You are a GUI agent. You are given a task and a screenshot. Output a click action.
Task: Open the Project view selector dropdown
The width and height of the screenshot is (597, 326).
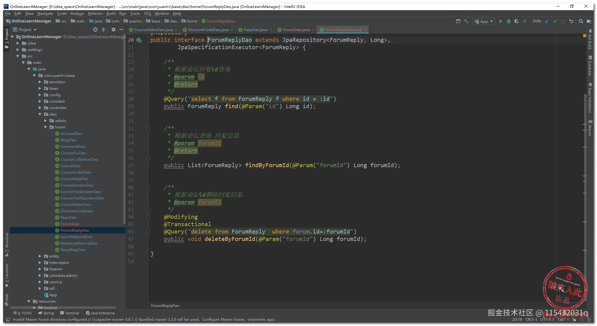25,30
